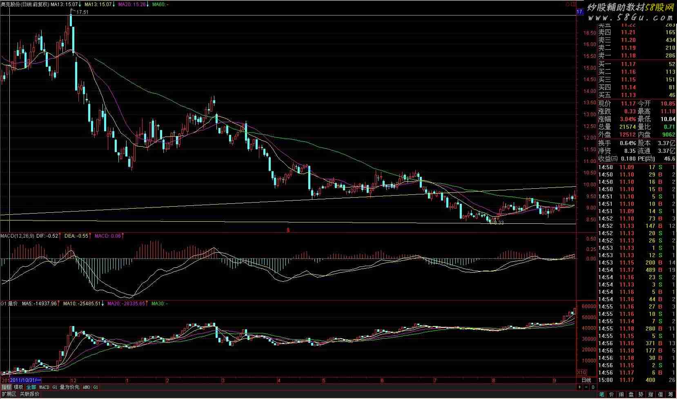Apply the MACD indicator from bottom bar
This screenshot has width=677, height=399.
(x=44, y=387)
